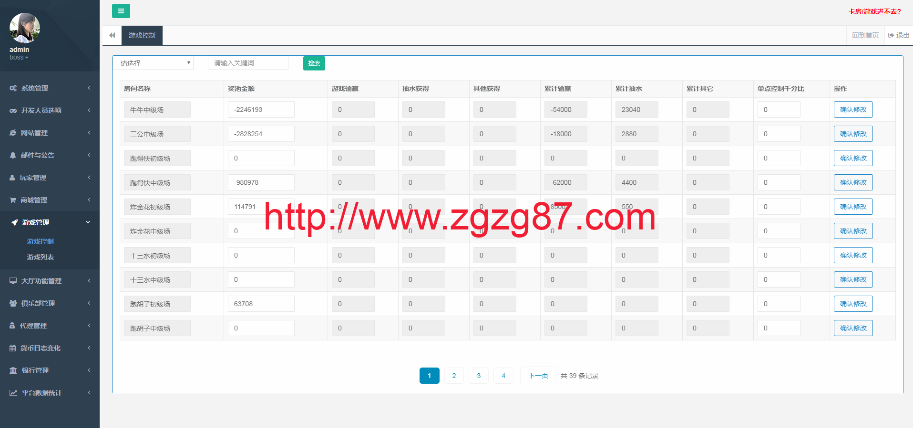
Task: Click the gears icon beside 系统管理
Action: pos(13,88)
